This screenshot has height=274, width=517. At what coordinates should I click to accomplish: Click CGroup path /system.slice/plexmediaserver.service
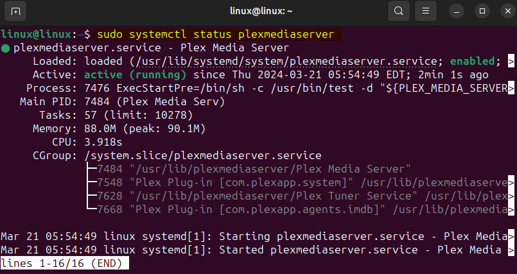coord(203,155)
